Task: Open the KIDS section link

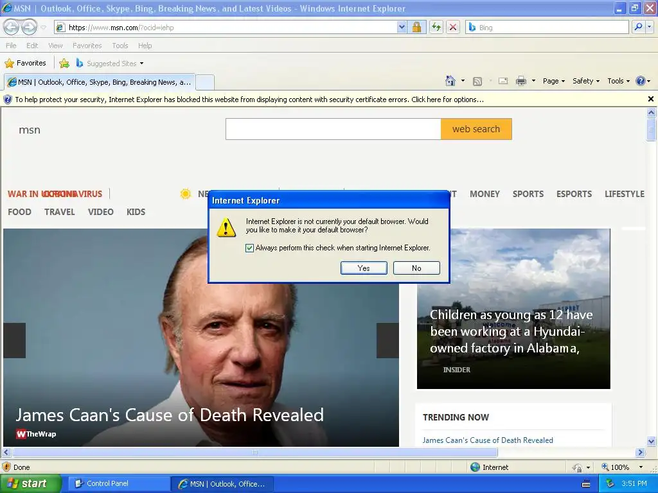Action: click(x=136, y=212)
